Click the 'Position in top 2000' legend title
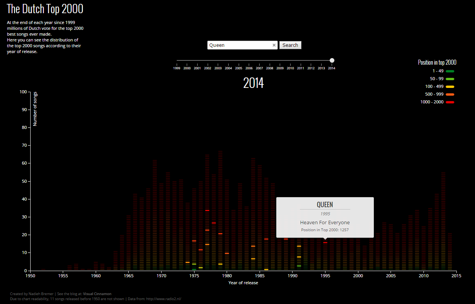The image size is (475, 304). pyautogui.click(x=437, y=62)
